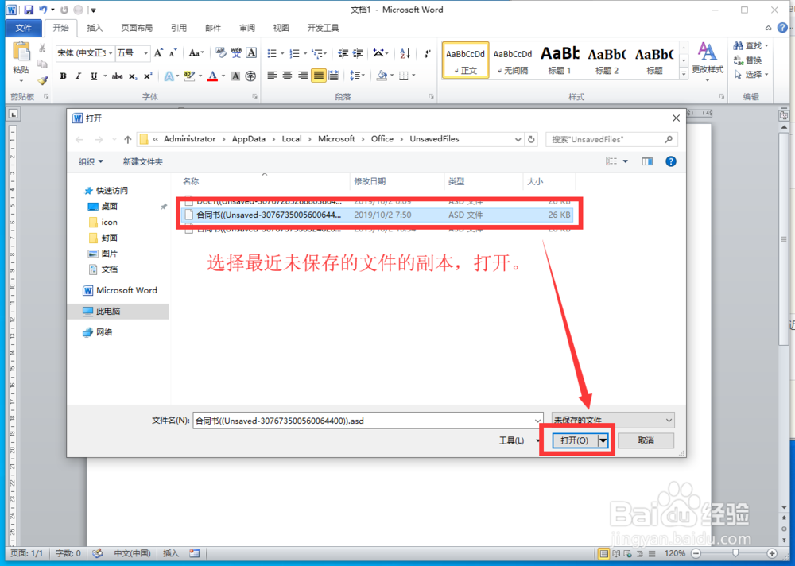Open the 未保存的文件 file type dropdown
Screen dimensions: 795x566
pyautogui.click(x=613, y=421)
